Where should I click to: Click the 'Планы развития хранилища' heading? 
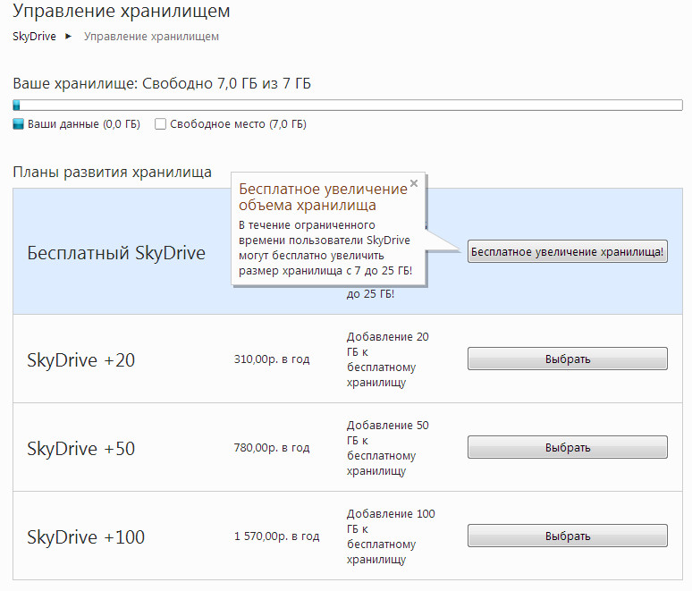112,172
